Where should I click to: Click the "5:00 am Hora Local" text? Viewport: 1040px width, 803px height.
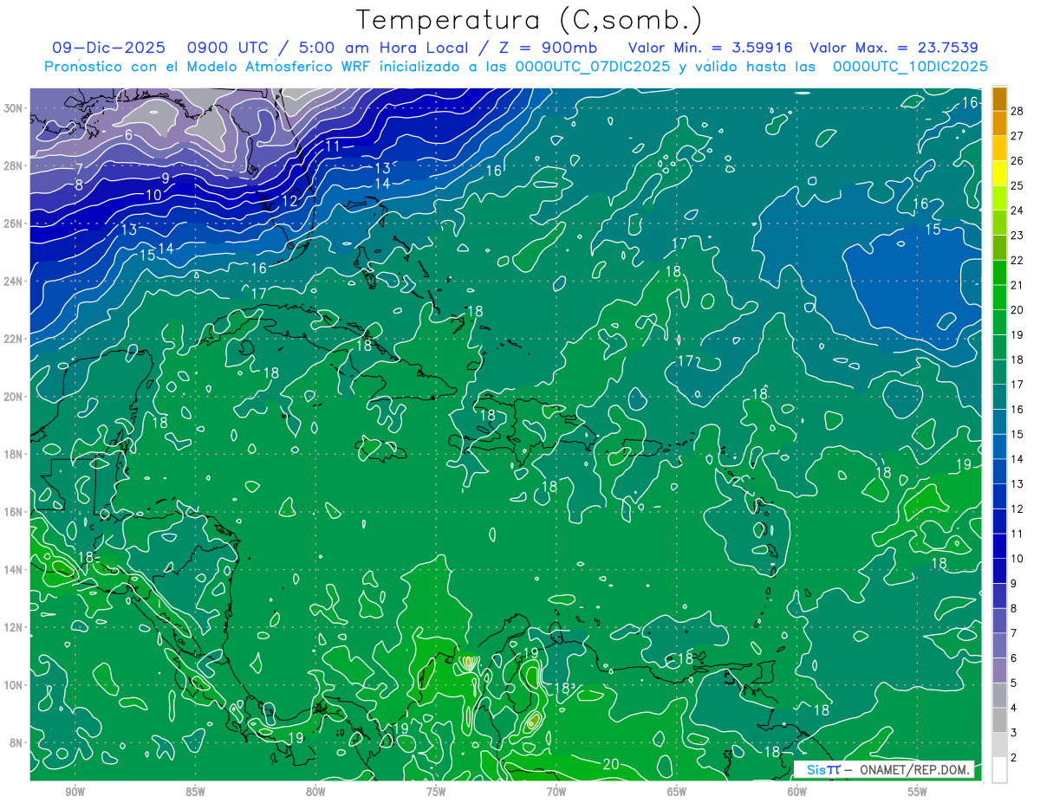[383, 48]
